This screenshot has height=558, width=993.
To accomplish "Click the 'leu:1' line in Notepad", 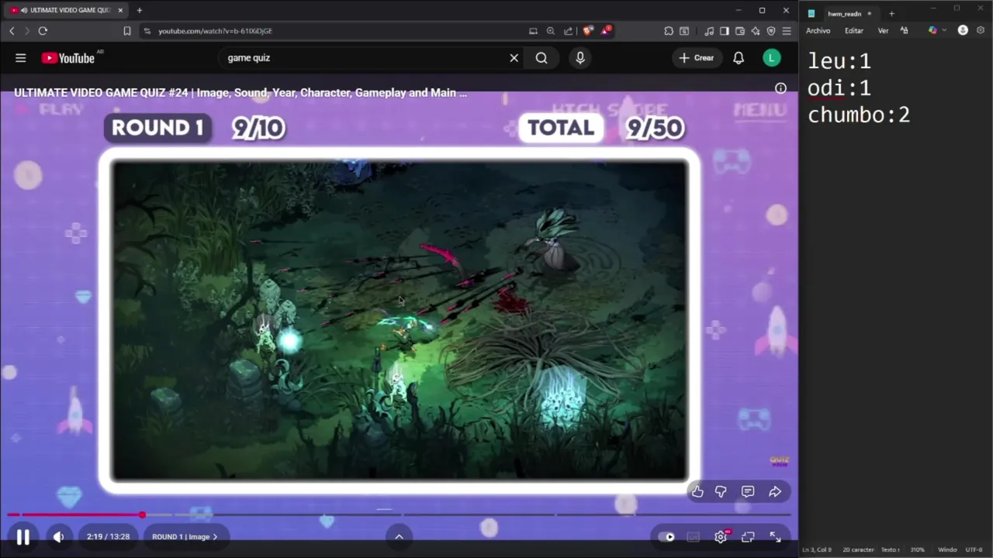I will [839, 61].
